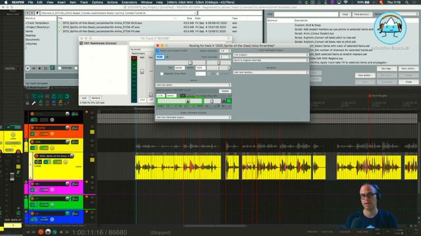Image resolution: width=421 pixels, height=236 pixels.
Task: Click the transport Record button
Action: coord(41,232)
